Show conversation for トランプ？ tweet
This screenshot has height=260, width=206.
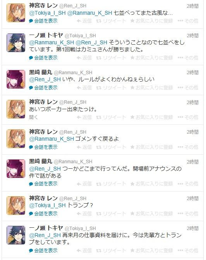[43, 214]
